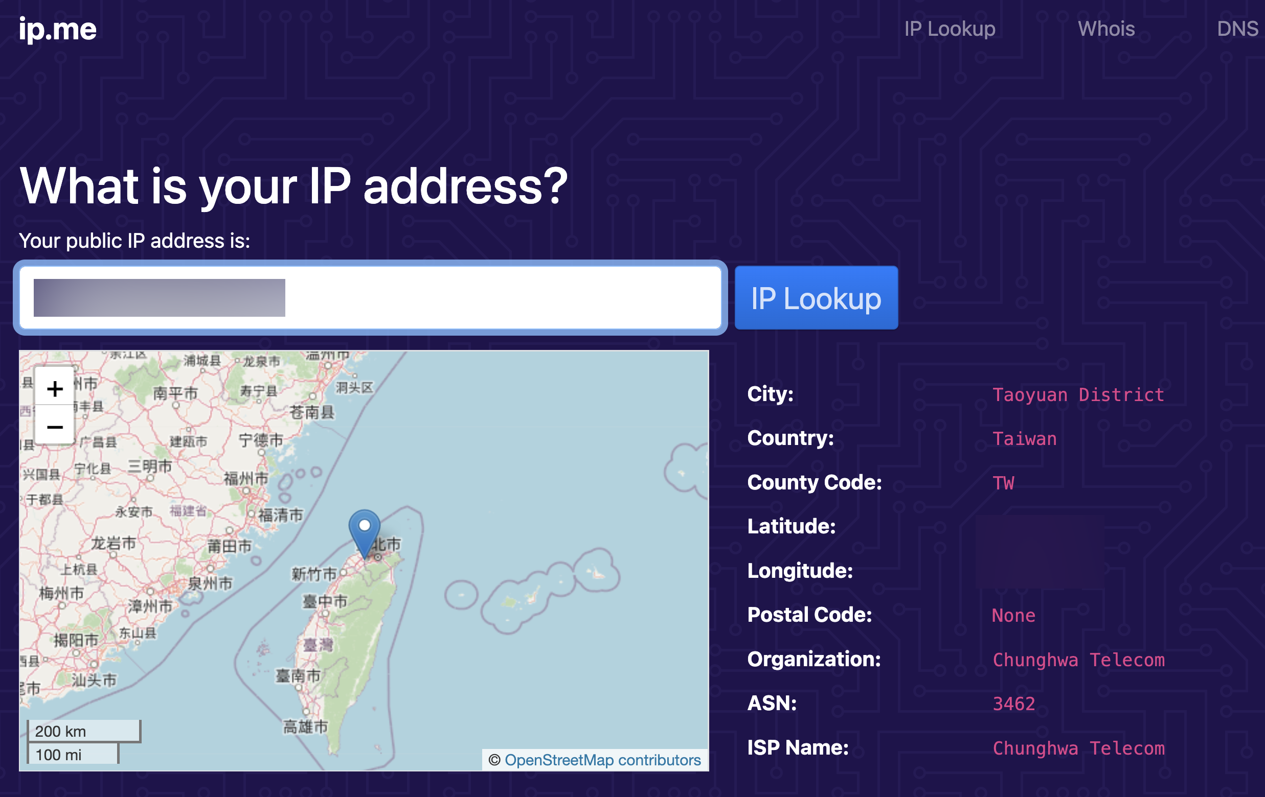Click the ASN 3462 value
Image resolution: width=1265 pixels, height=797 pixels.
point(1013,704)
